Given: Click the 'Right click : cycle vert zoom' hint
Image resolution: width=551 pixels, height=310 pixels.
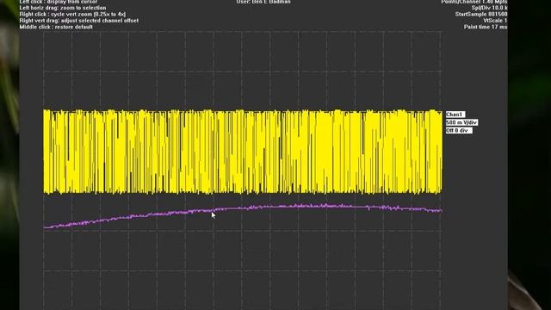Looking at the screenshot, I should click(x=72, y=15).
